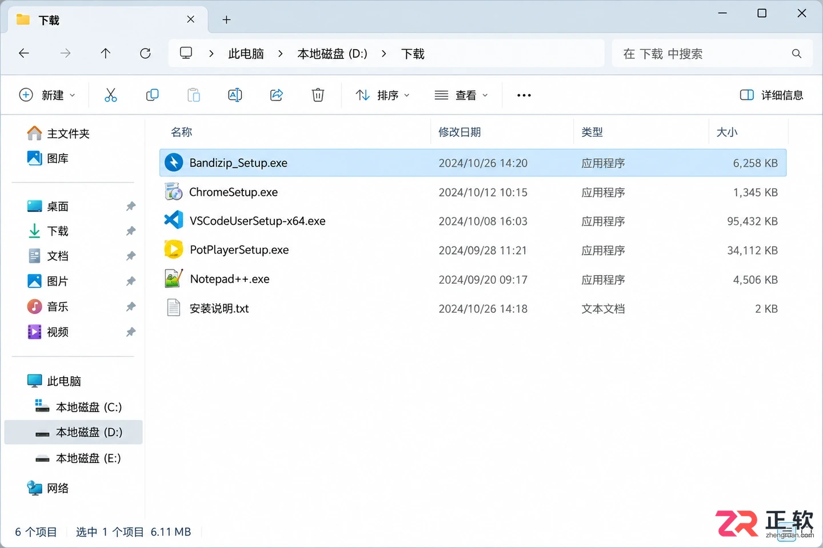Toggle the 详细信息 details pane

(772, 95)
